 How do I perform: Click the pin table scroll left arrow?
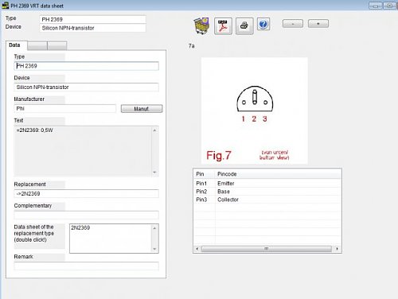pyautogui.click(x=197, y=249)
